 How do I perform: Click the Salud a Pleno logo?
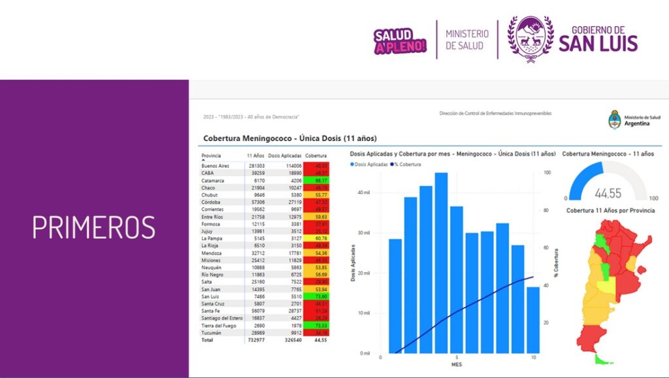(x=400, y=40)
